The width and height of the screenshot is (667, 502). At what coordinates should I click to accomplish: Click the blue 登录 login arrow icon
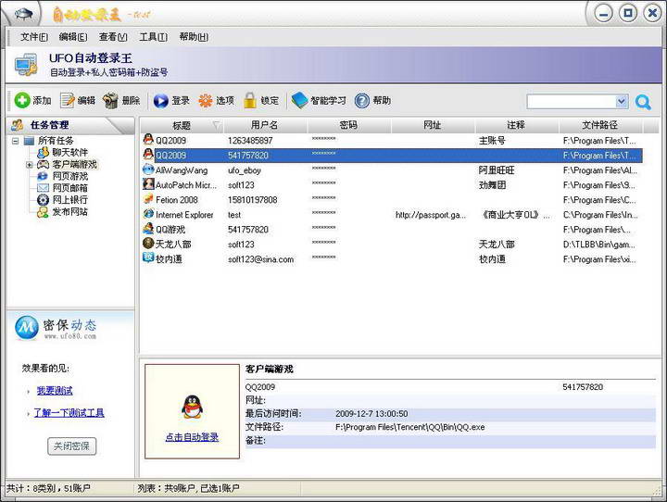161,101
